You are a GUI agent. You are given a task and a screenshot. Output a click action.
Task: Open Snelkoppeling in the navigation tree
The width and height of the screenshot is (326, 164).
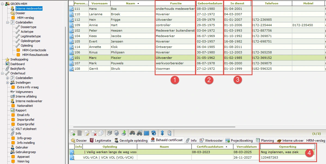[x=19, y=59]
